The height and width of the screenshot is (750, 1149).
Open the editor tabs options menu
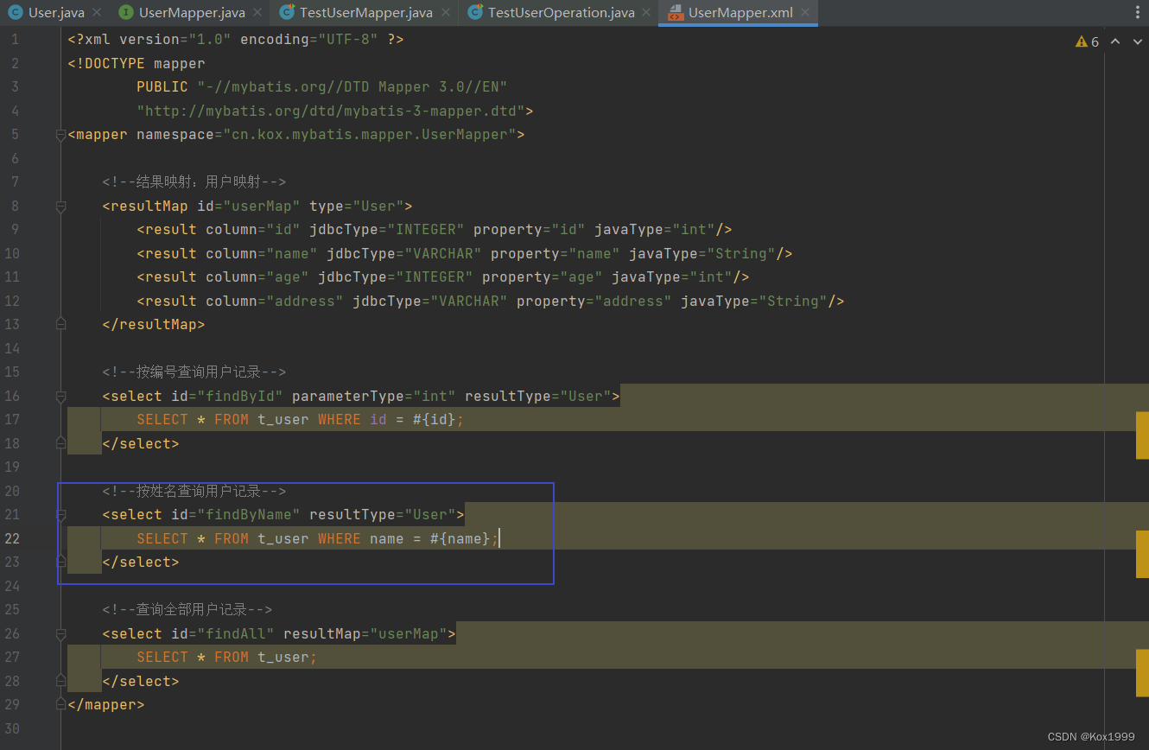click(x=1137, y=13)
